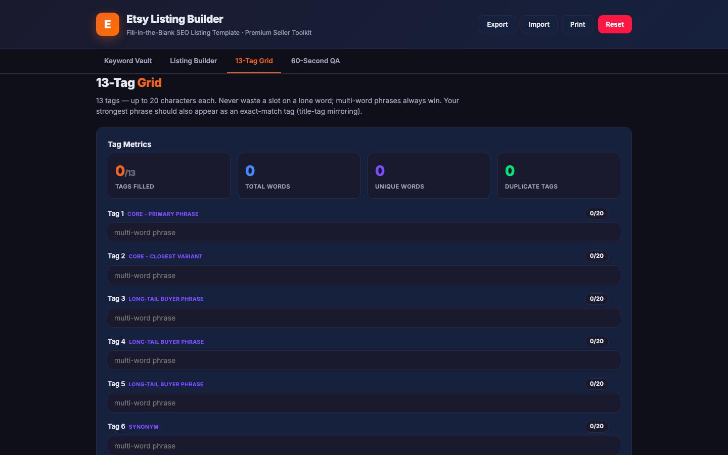Click the Tag 5 character counter
Image resolution: width=728 pixels, height=455 pixels.
pyautogui.click(x=597, y=384)
